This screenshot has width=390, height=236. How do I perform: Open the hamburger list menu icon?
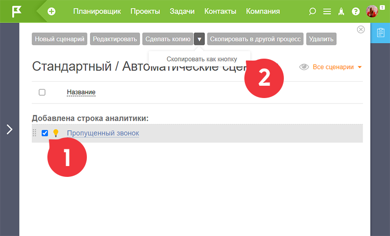(327, 11)
